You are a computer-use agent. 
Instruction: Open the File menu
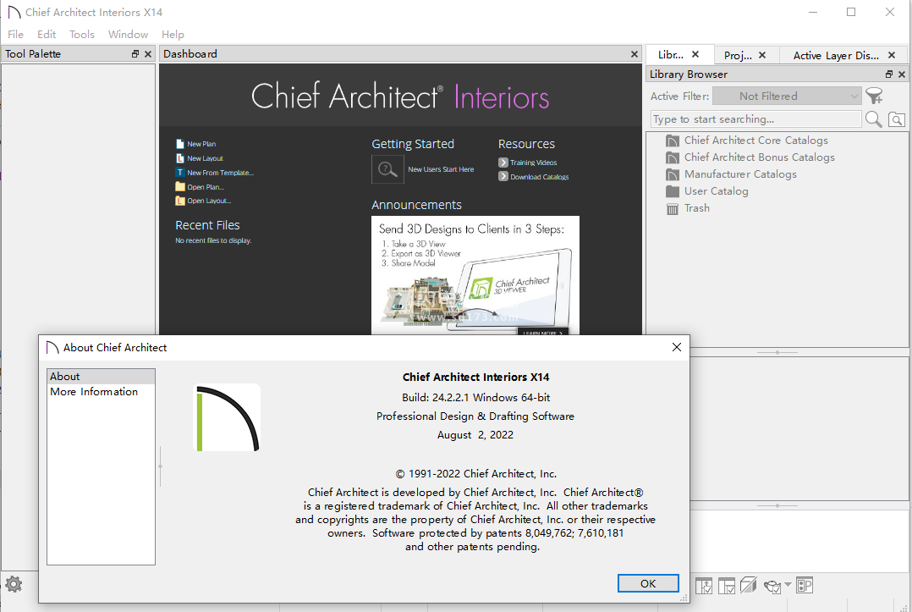click(x=16, y=35)
